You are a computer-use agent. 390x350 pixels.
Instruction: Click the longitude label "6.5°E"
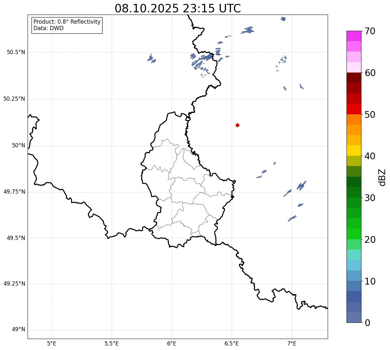click(x=232, y=343)
